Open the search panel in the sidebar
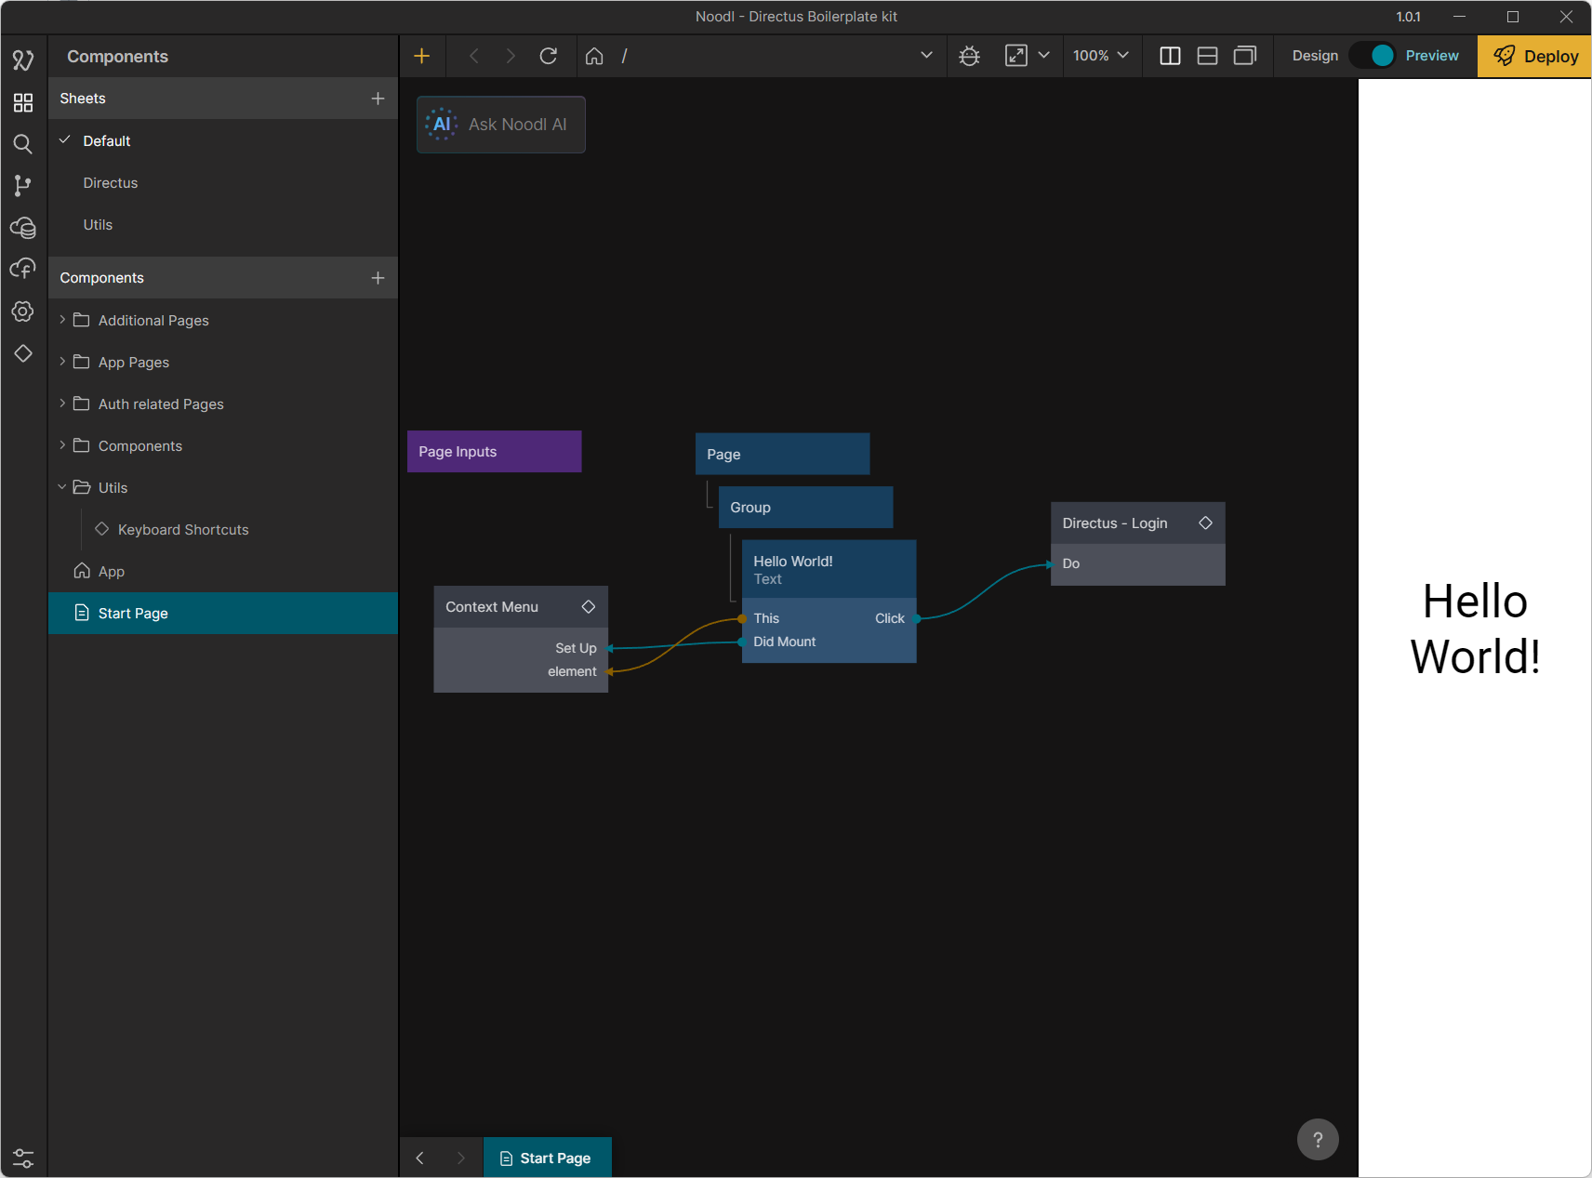Viewport: 1592px width, 1178px height. (23, 144)
